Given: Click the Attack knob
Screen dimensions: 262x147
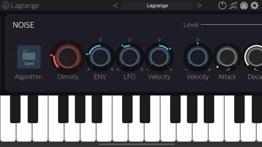Looking at the screenshot, I should pyautogui.click(x=227, y=57).
